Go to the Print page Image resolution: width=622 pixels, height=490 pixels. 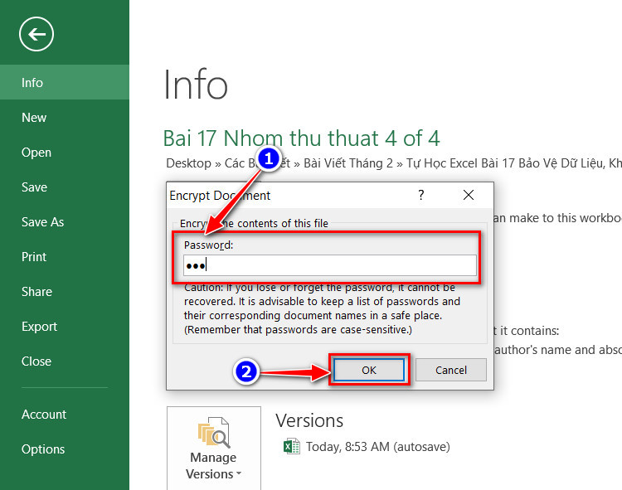tap(64, 257)
